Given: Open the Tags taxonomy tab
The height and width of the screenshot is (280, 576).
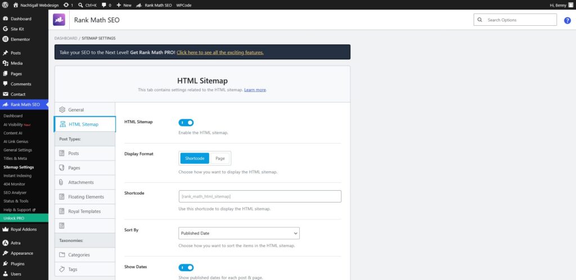Looking at the screenshot, I should tap(85, 269).
